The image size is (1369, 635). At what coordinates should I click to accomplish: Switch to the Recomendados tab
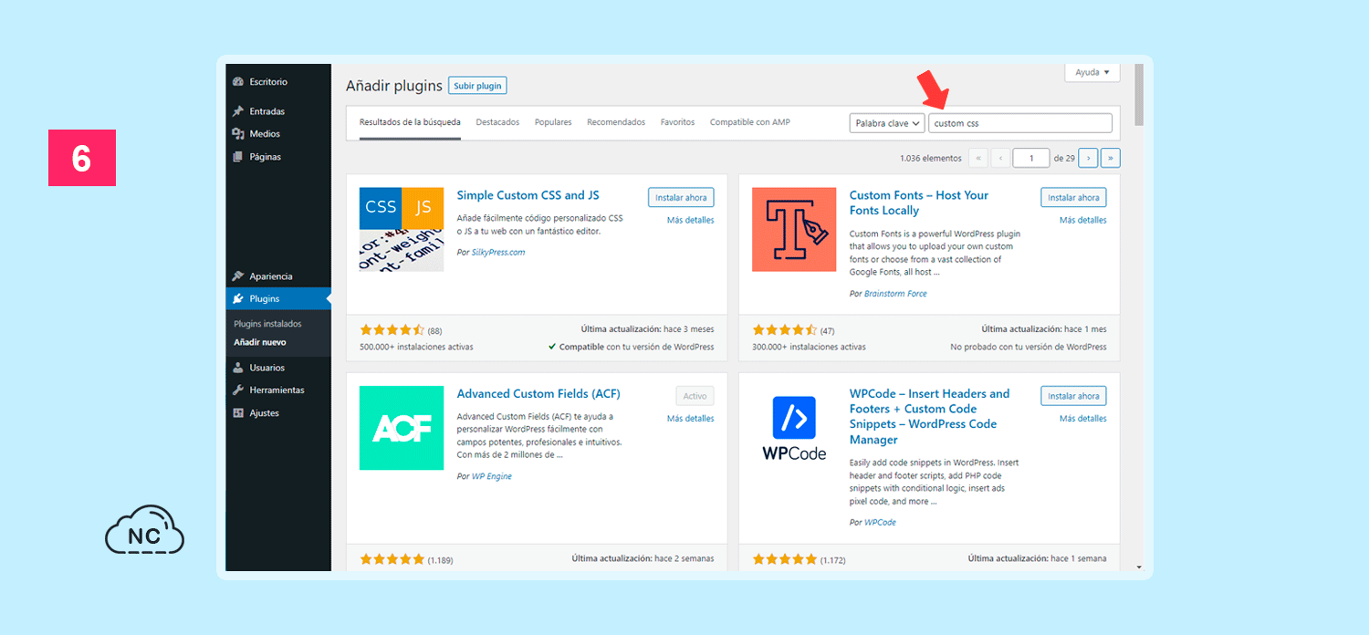point(616,122)
